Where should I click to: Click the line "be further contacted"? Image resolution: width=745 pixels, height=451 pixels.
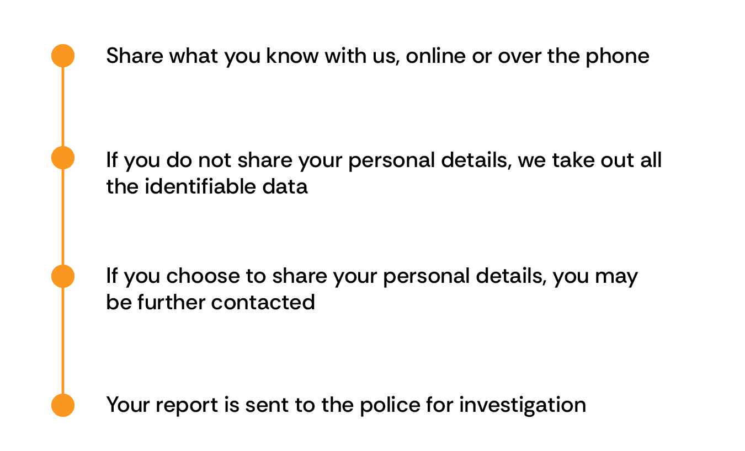coord(210,302)
